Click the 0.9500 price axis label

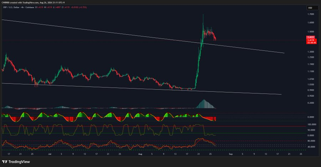point(311,96)
